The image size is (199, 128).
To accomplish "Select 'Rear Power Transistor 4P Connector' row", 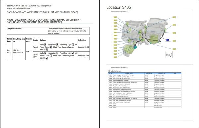I will [x=145, y=102].
